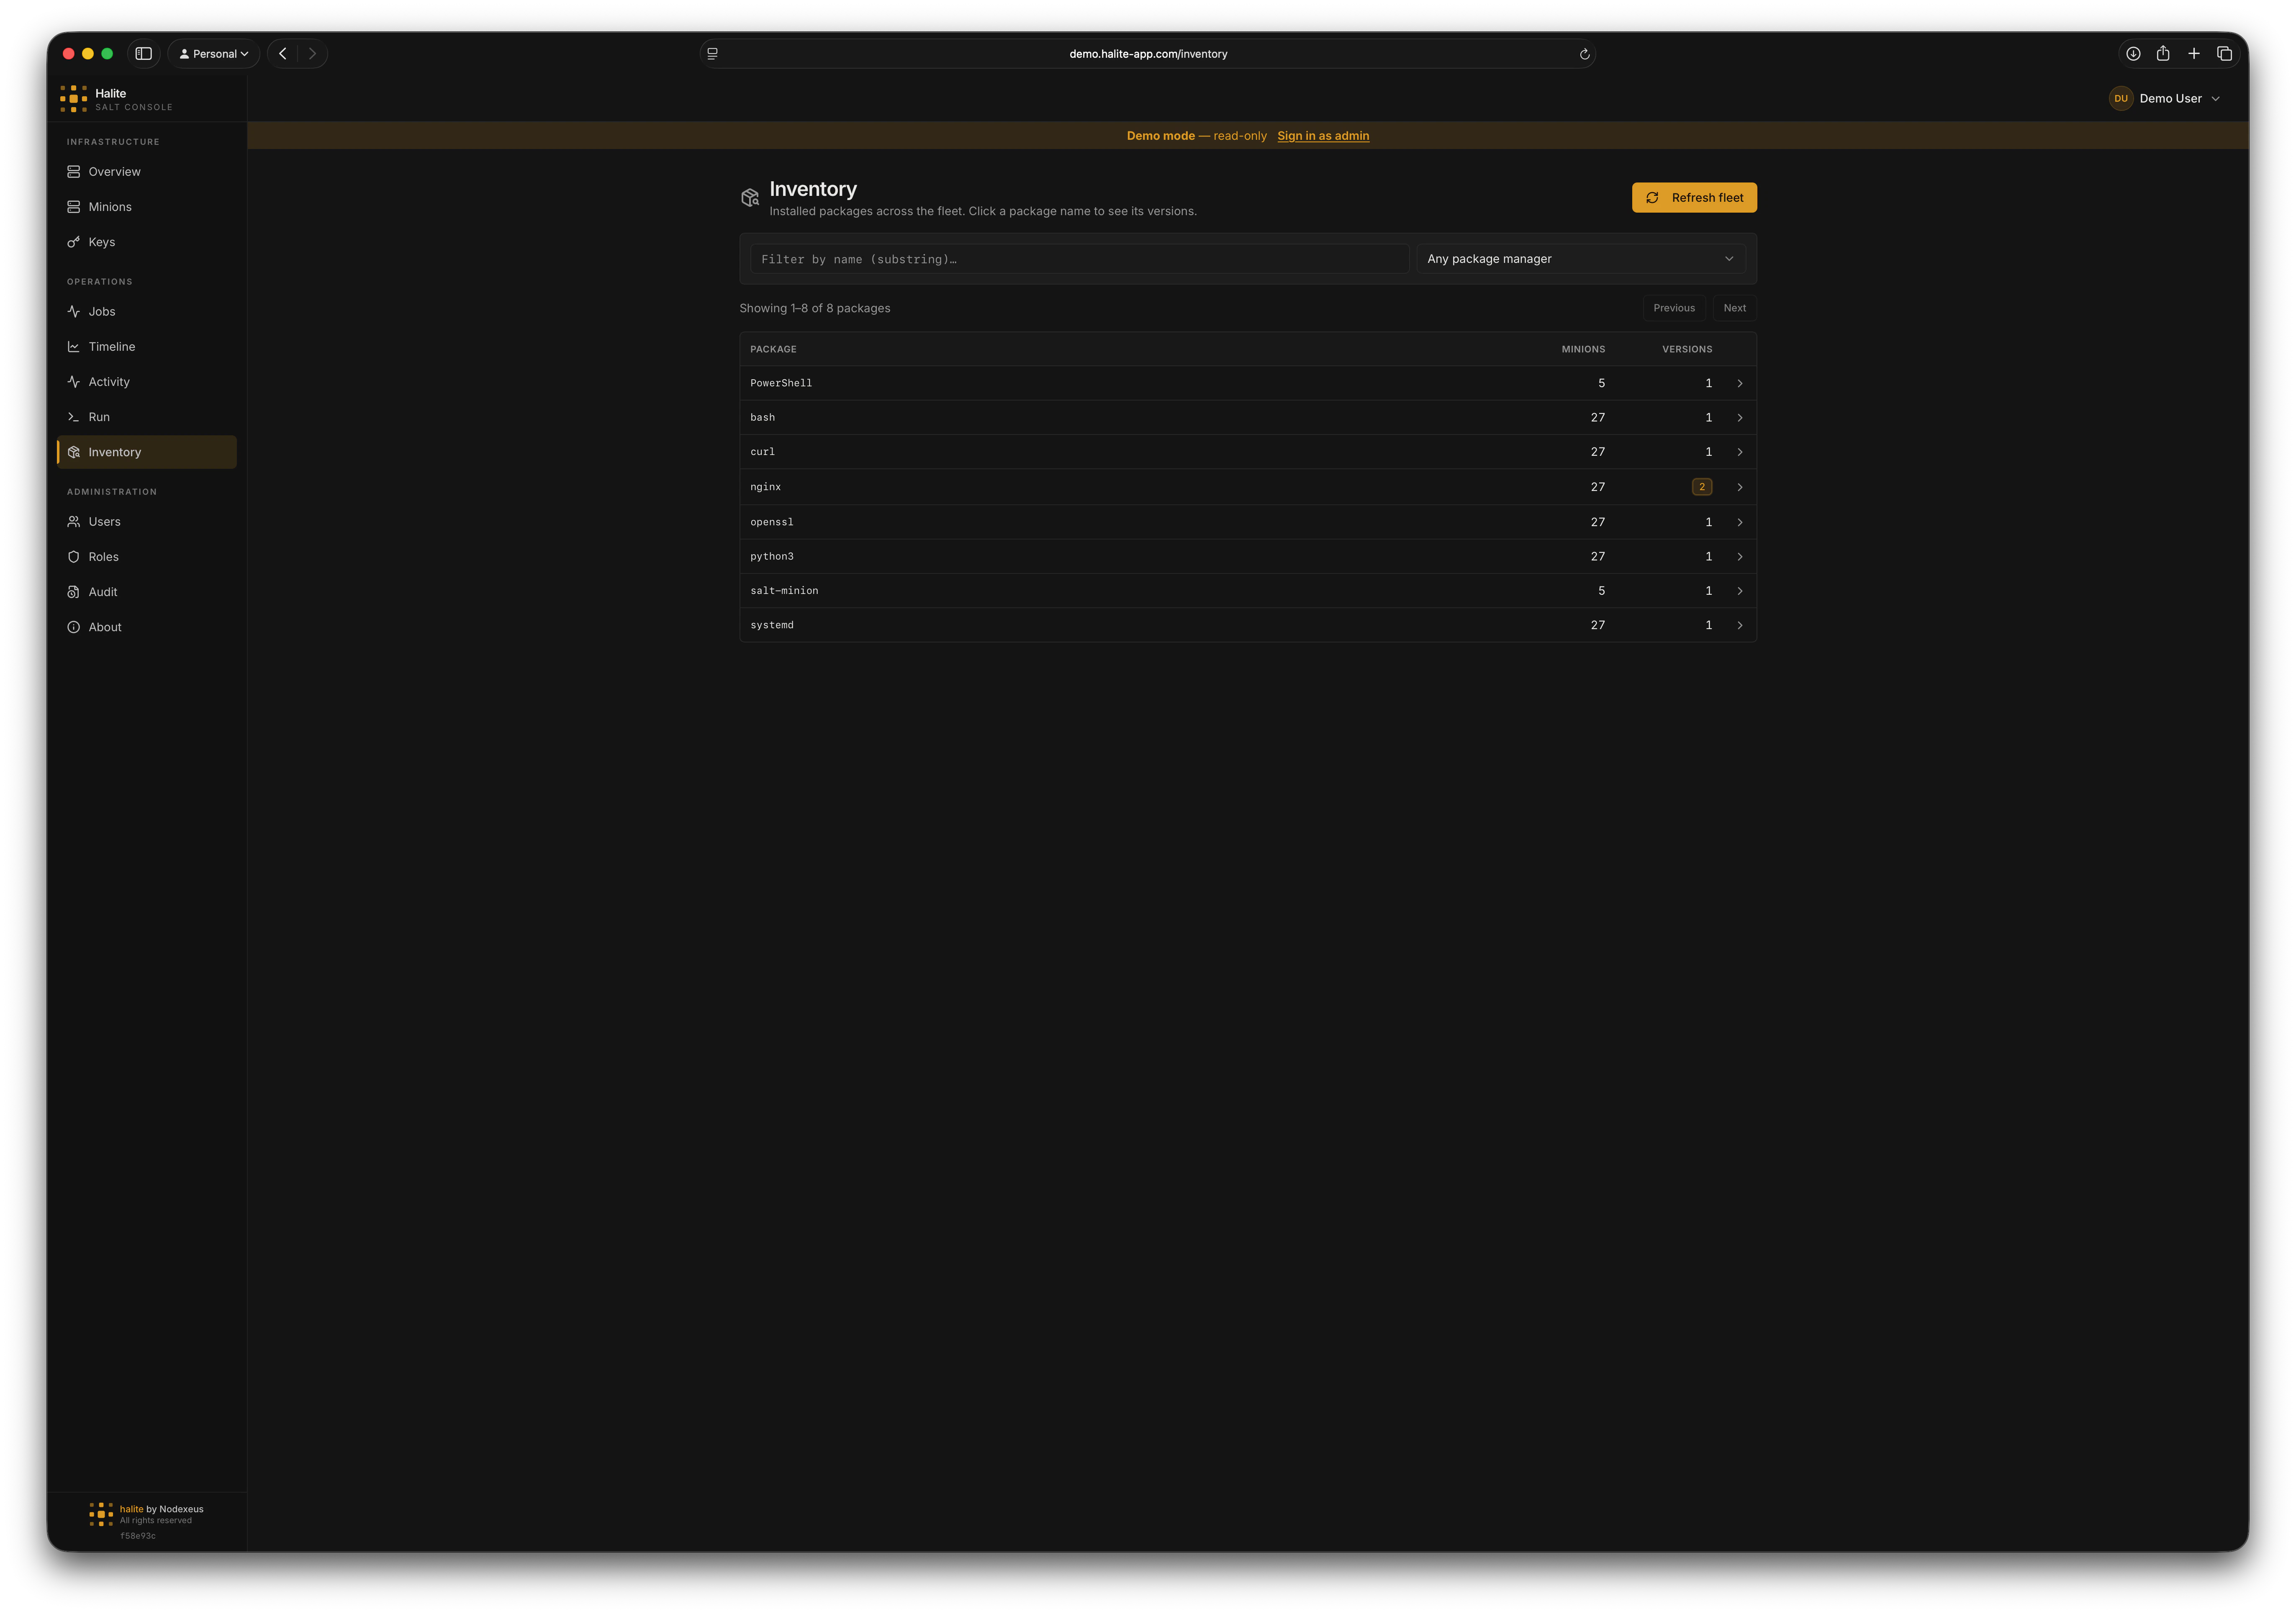Click the halite footer logo

(x=101, y=1514)
